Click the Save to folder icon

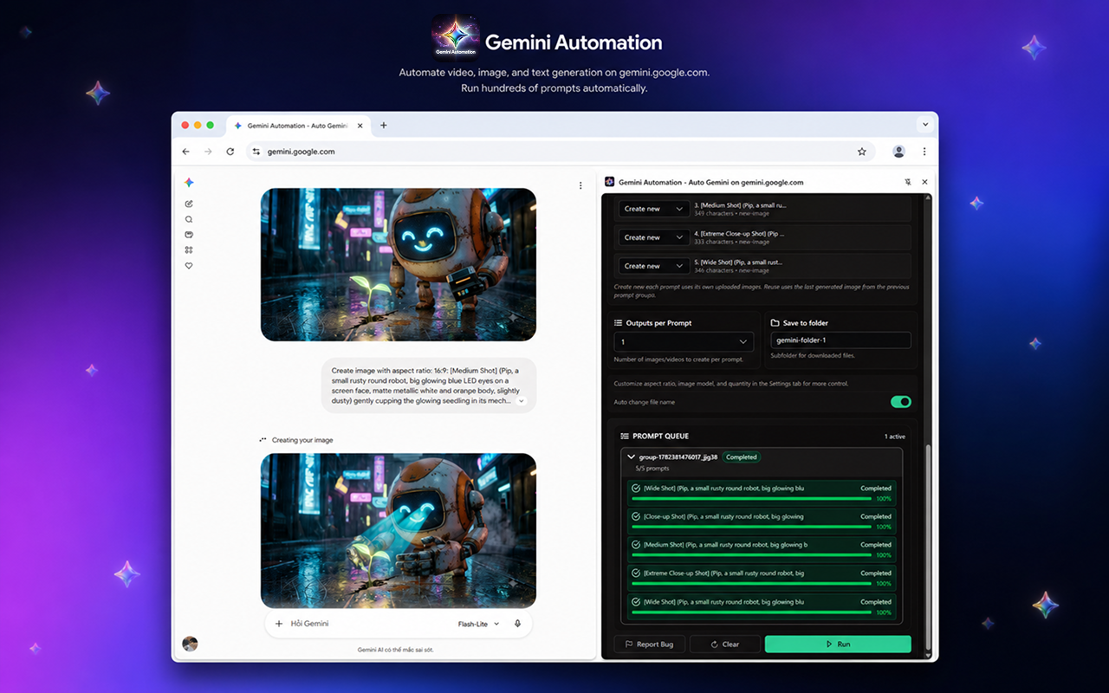775,323
